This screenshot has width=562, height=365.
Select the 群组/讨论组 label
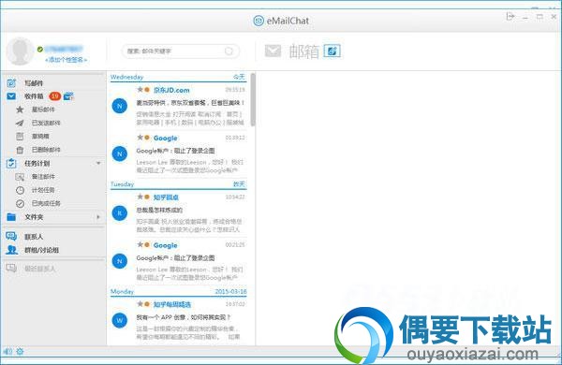[41, 250]
